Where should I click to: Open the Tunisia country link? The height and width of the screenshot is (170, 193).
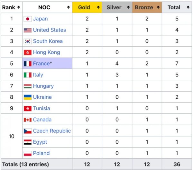point(41,108)
